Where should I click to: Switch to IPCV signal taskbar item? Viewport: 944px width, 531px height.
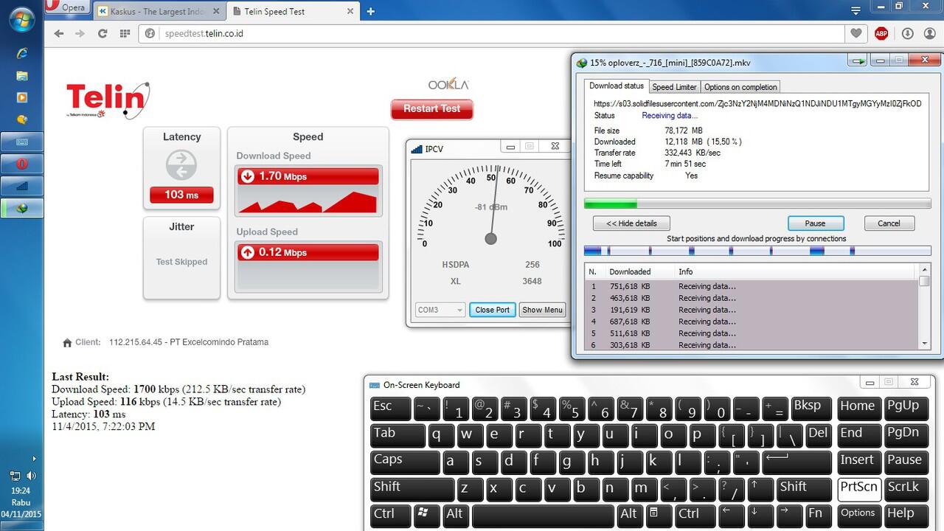pos(22,186)
